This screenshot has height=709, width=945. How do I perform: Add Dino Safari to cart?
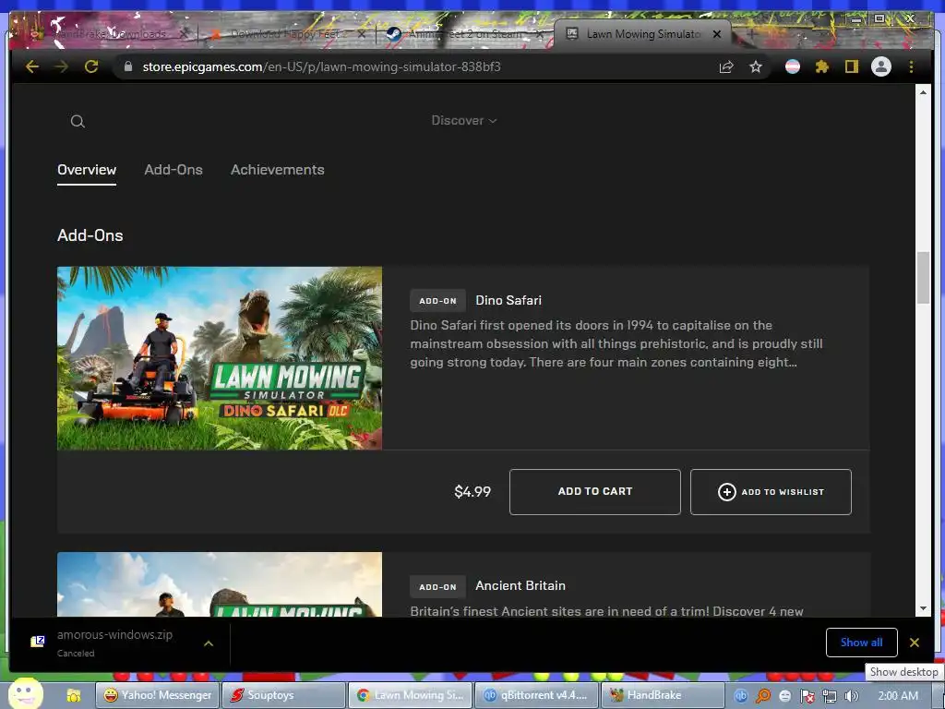[595, 492]
